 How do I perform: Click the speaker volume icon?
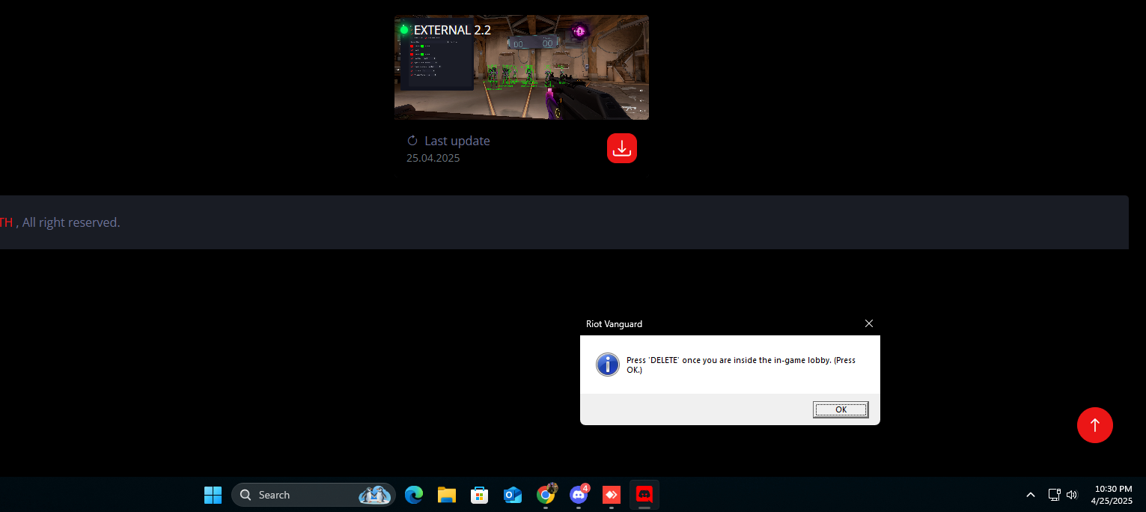click(1072, 495)
